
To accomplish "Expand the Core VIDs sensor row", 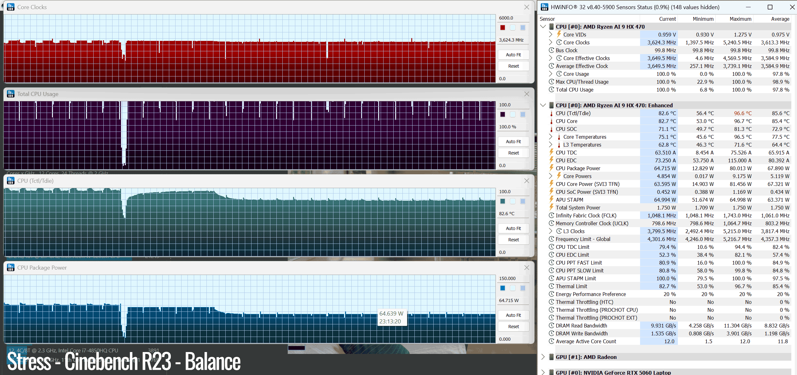I will pyautogui.click(x=551, y=35).
